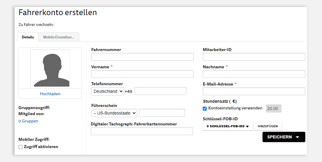Click the Fahrerkonto erstellen heading
Viewport: 322px width, 162px height.
click(x=58, y=12)
